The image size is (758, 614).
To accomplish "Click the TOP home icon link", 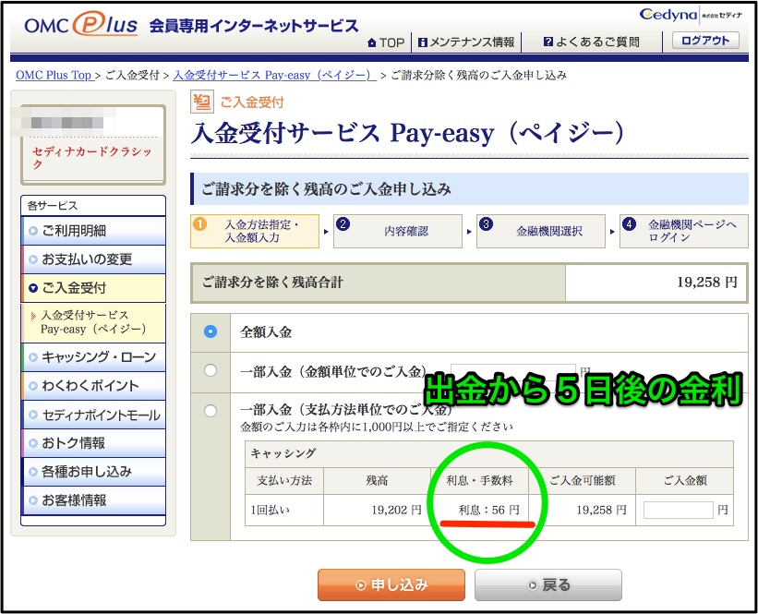I will tap(386, 42).
